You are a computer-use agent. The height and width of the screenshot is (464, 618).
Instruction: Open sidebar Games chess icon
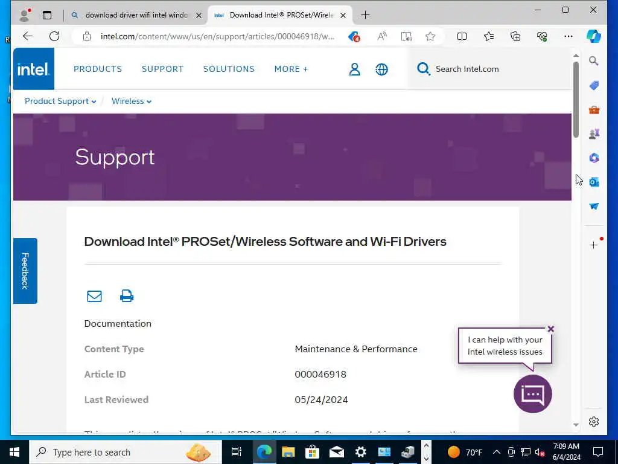(594, 134)
